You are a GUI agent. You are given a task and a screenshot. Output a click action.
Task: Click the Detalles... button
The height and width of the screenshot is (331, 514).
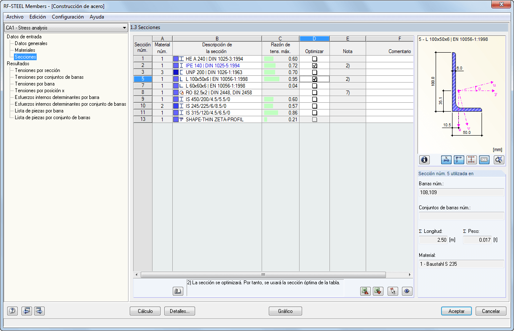pos(179,311)
